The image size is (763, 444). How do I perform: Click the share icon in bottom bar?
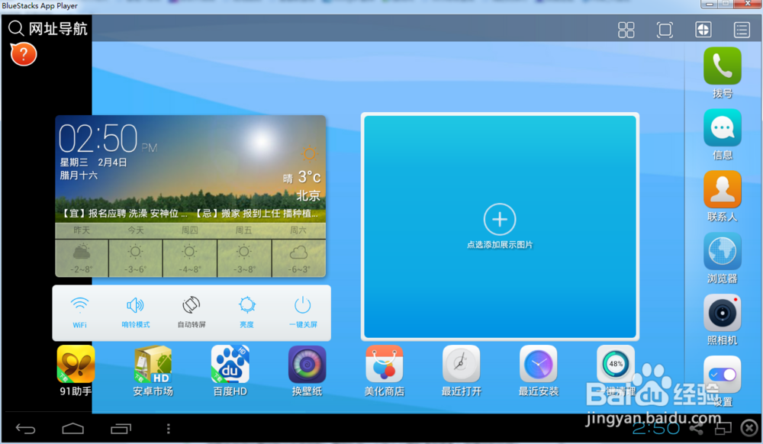697,429
